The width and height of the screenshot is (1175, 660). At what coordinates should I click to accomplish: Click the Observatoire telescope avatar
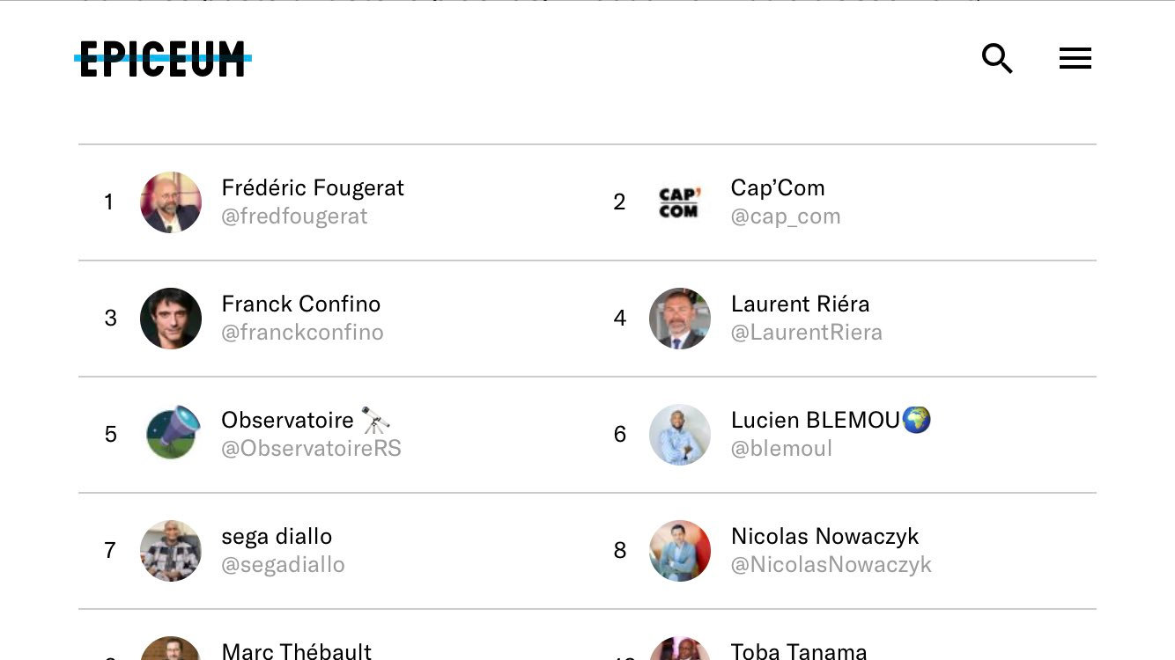point(171,435)
